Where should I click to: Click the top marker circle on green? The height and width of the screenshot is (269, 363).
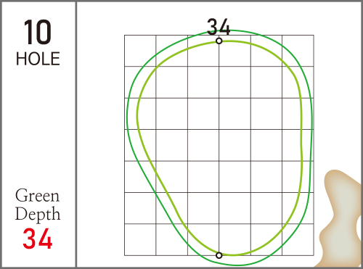click(219, 41)
